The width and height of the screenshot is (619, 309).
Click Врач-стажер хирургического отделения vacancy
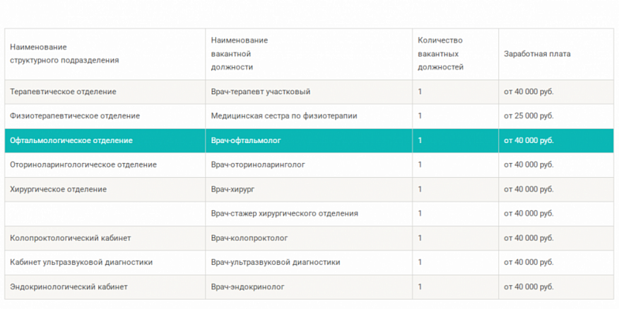[285, 213]
